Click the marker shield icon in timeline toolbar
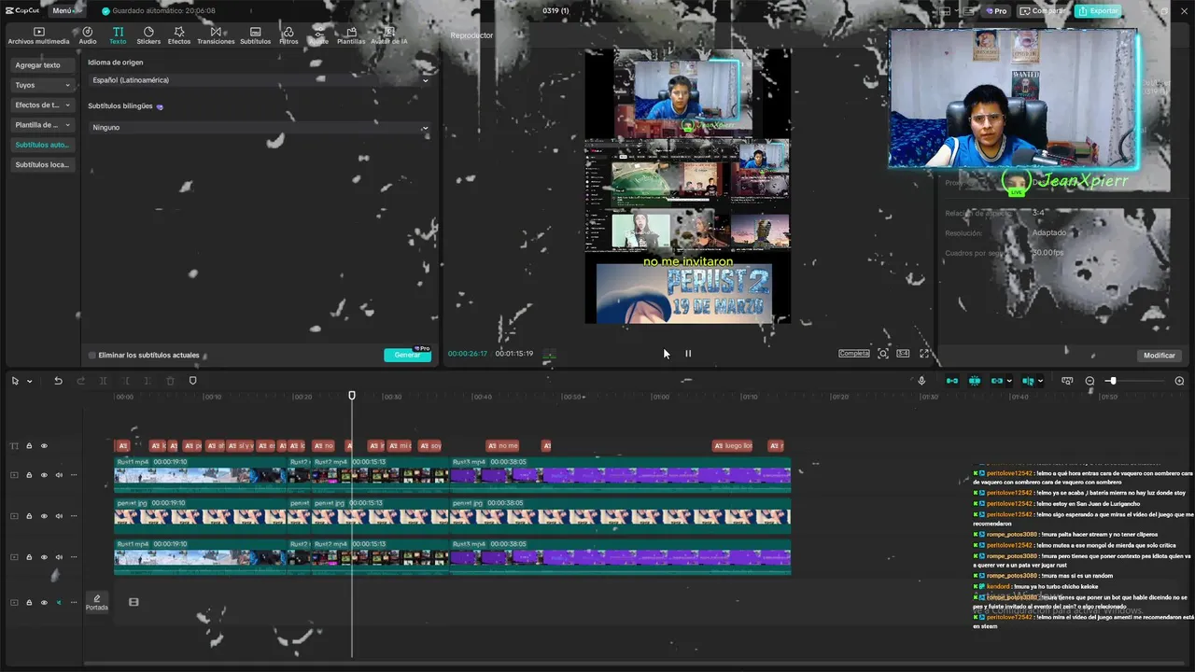 193,381
